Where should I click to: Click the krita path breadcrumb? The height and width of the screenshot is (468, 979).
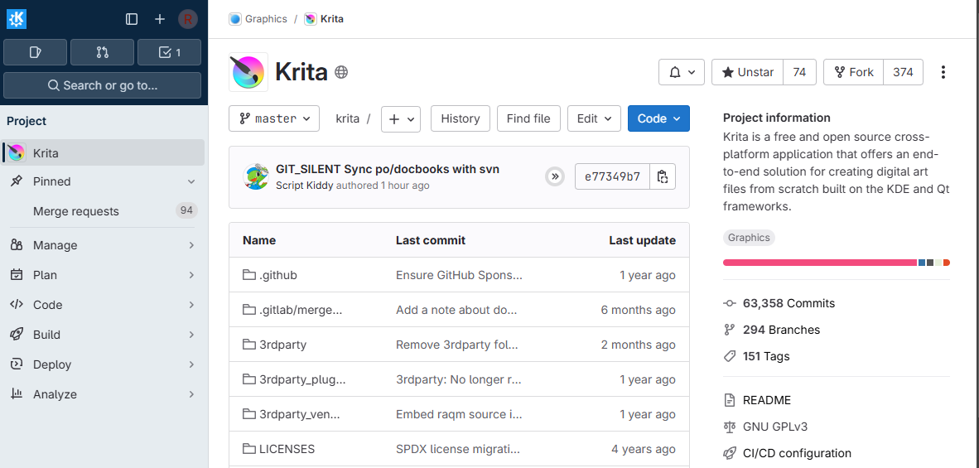click(347, 118)
